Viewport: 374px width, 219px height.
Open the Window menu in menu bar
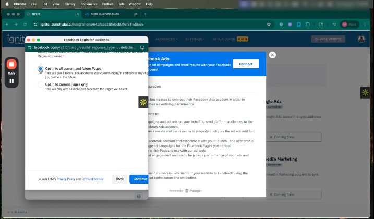[x=135, y=4]
